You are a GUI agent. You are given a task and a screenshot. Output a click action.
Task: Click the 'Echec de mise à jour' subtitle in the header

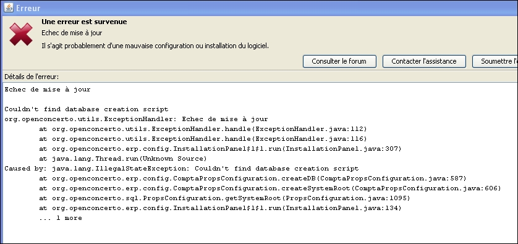(x=72, y=33)
